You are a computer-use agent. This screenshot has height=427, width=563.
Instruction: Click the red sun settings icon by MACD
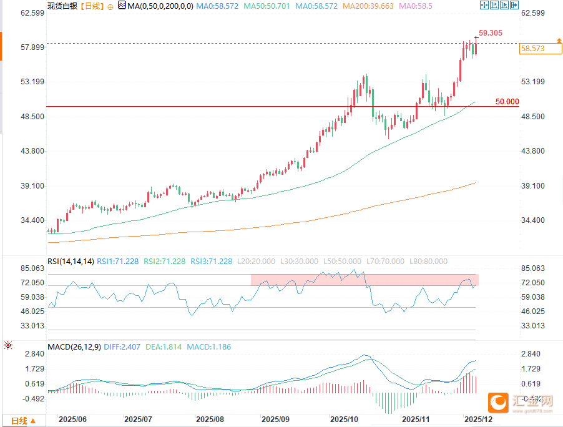point(8,345)
